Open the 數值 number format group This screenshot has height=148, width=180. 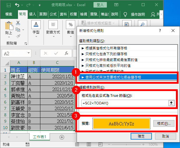coord(71,29)
